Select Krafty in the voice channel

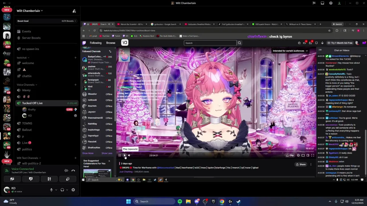pos(49,110)
